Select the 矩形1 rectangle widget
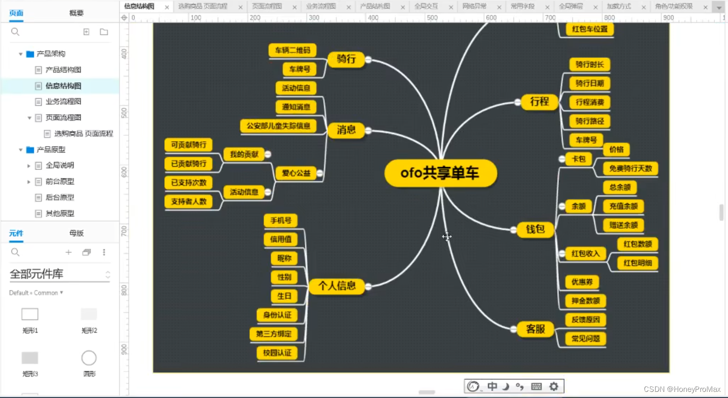The image size is (728, 398). point(30,314)
